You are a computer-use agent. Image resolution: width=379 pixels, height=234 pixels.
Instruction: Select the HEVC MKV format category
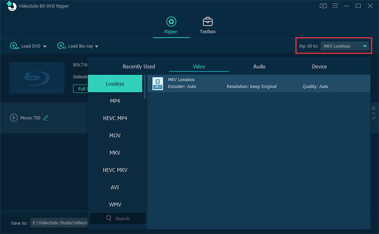tap(115, 170)
